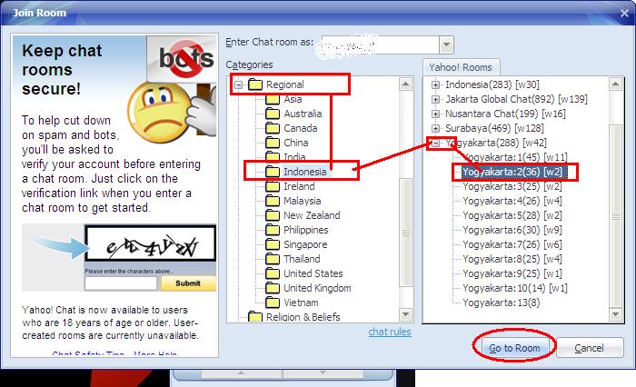636x387 pixels.
Task: Select room Yogyakarta:6(30) [w9]
Action: pyautogui.click(x=512, y=230)
